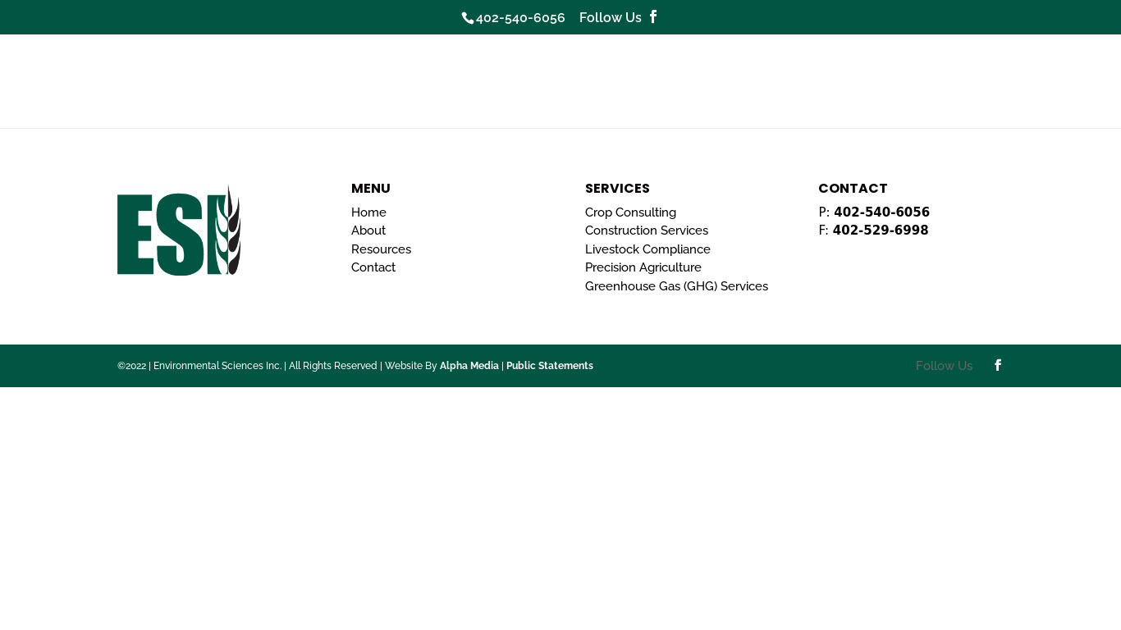Image resolution: width=1121 pixels, height=630 pixels.
Task: Call 402-540-6056 from the top bar
Action: tap(520, 18)
